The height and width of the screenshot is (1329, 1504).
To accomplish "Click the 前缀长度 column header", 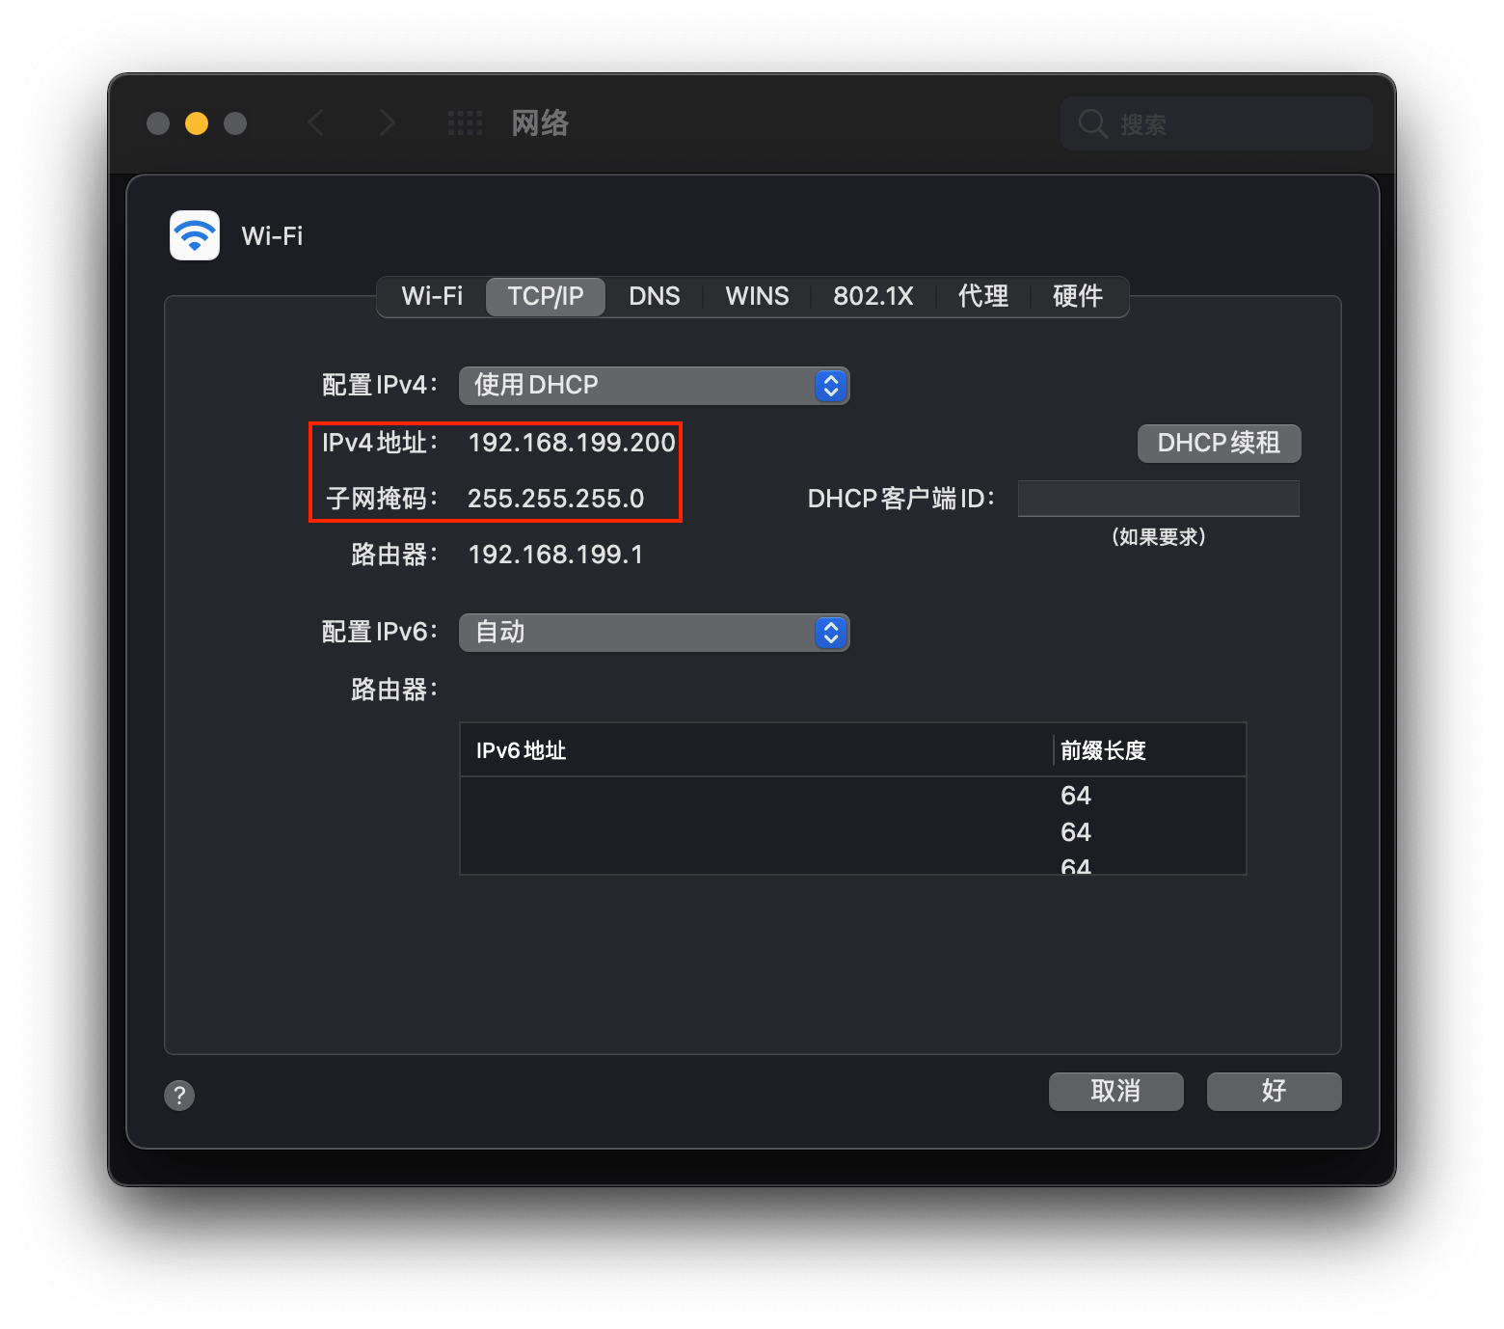I will point(1149,750).
